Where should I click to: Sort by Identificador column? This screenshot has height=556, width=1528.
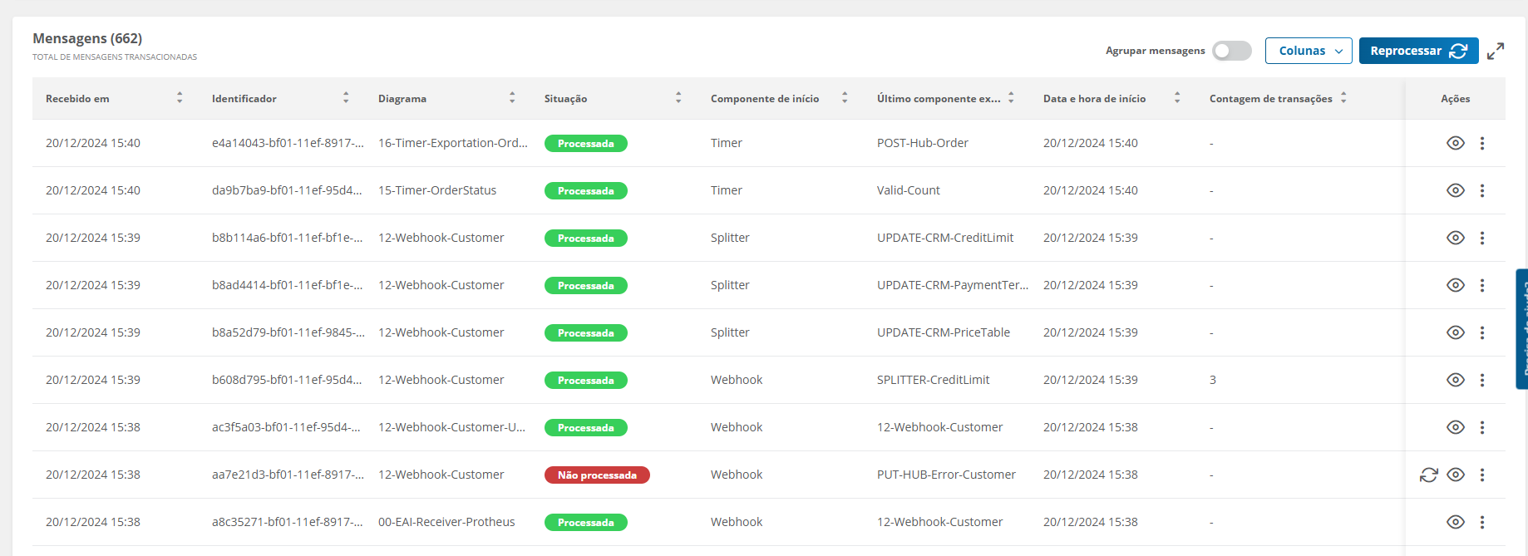(346, 98)
